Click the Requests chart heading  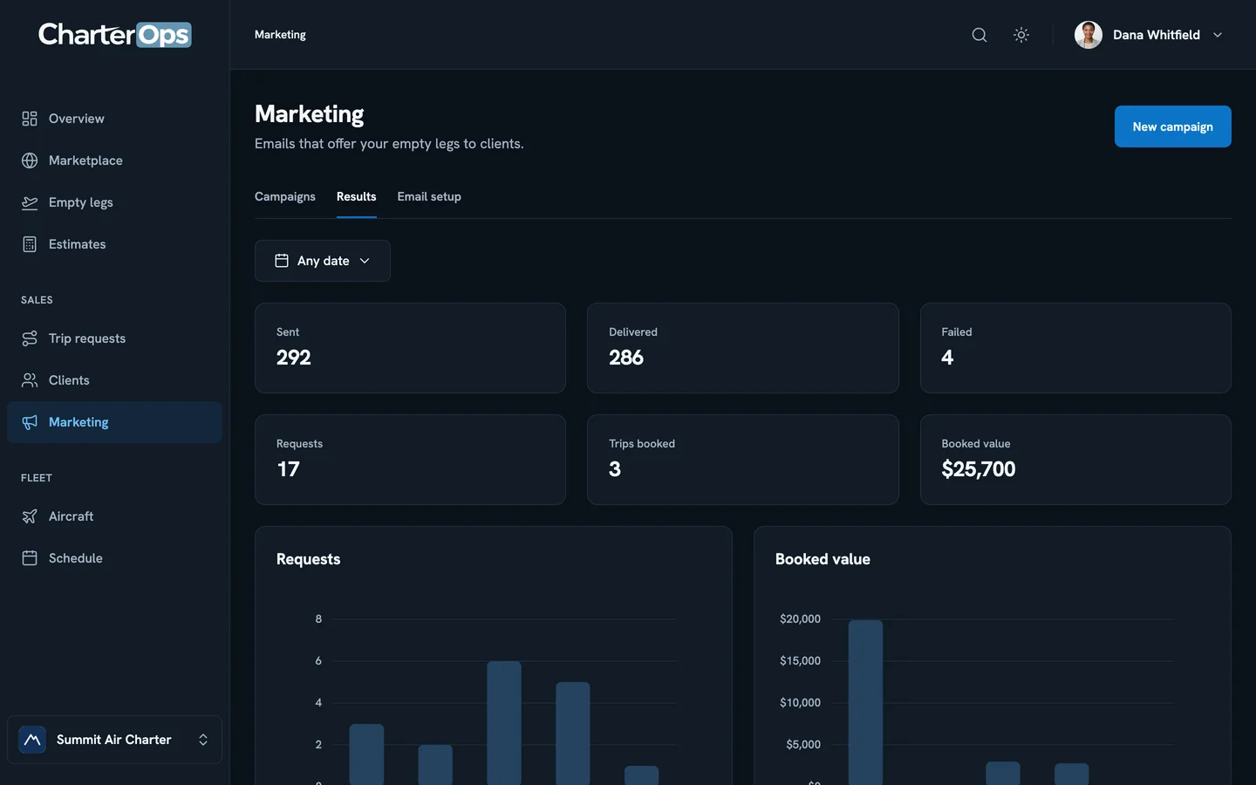(x=308, y=559)
